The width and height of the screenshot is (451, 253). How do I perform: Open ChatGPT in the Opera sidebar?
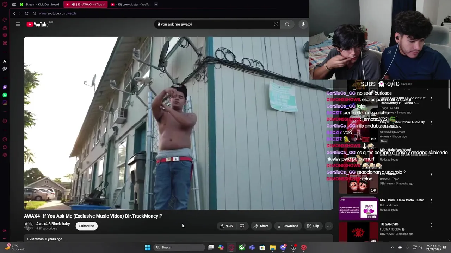5,69
